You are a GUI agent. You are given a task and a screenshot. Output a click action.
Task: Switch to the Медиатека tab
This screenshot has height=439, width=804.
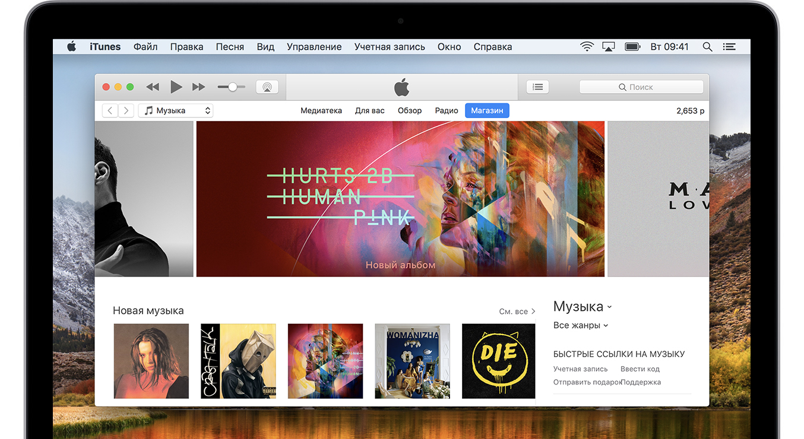tap(321, 110)
